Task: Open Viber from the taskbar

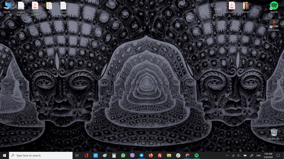Action: (x=132, y=155)
